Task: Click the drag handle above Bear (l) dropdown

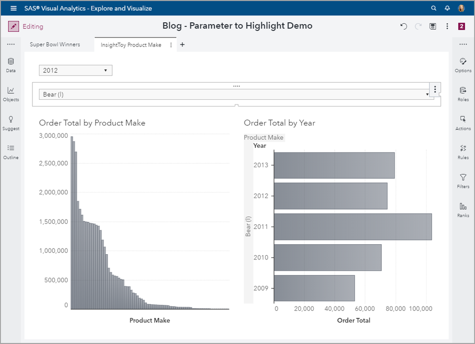Action: pyautogui.click(x=237, y=86)
